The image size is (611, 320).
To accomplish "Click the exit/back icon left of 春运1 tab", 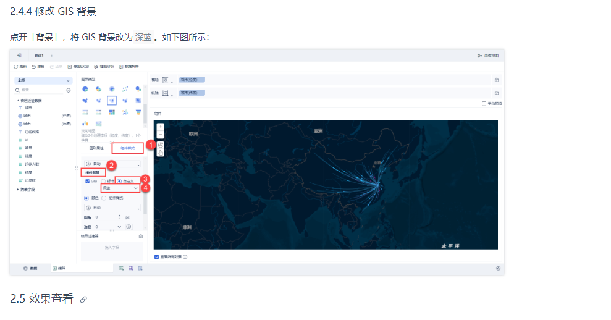I will tap(19, 56).
